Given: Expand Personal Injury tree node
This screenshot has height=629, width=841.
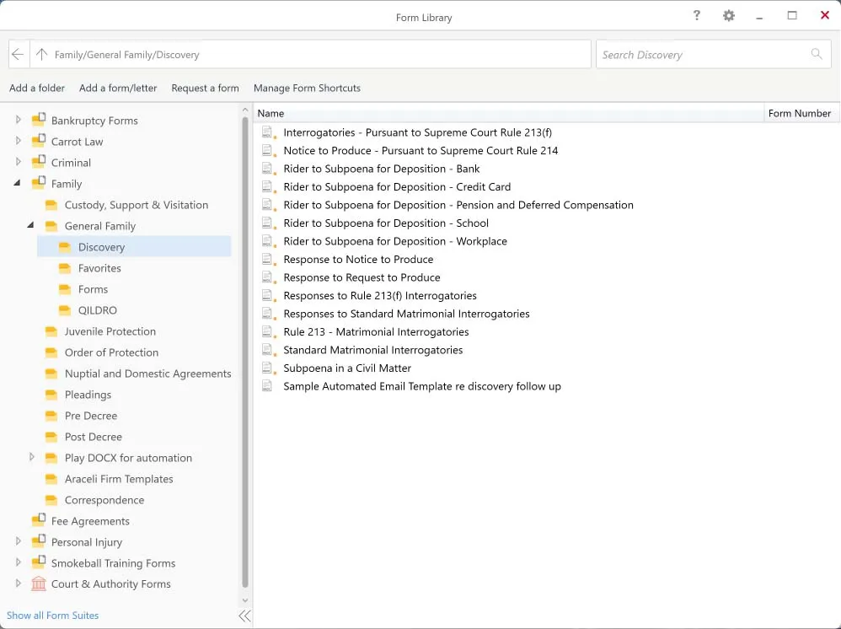Looking at the screenshot, I should [19, 541].
